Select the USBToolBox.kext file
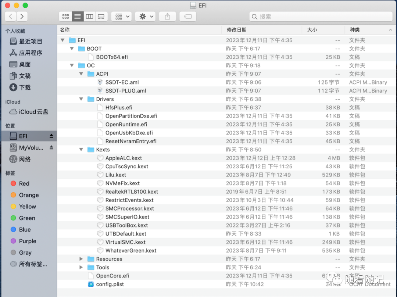Screen dimensions: 397x297 tap(126, 225)
